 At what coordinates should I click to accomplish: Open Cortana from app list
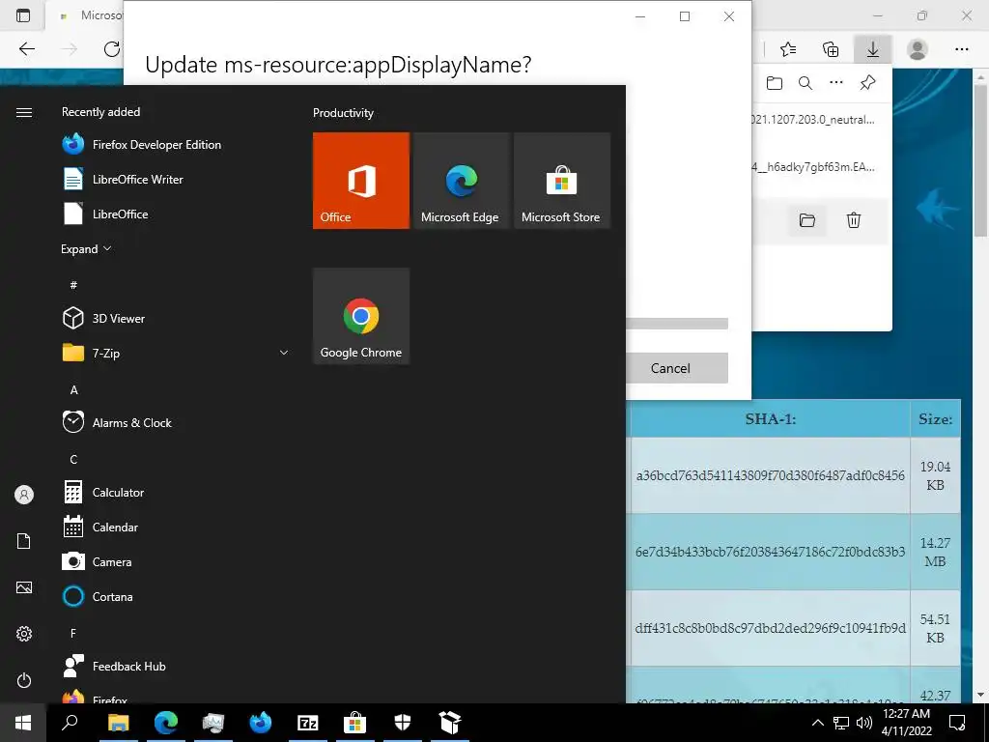tap(98, 596)
